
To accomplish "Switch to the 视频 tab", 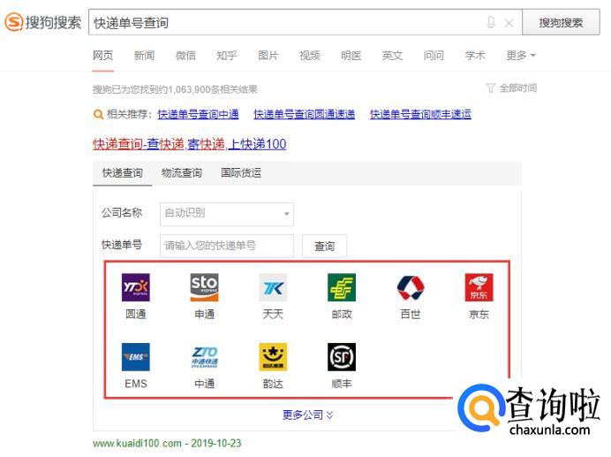I will coord(309,56).
